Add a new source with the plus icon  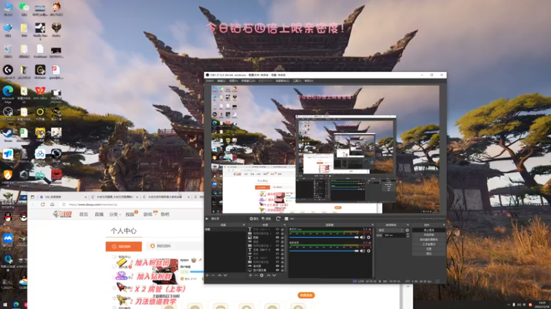[250, 275]
